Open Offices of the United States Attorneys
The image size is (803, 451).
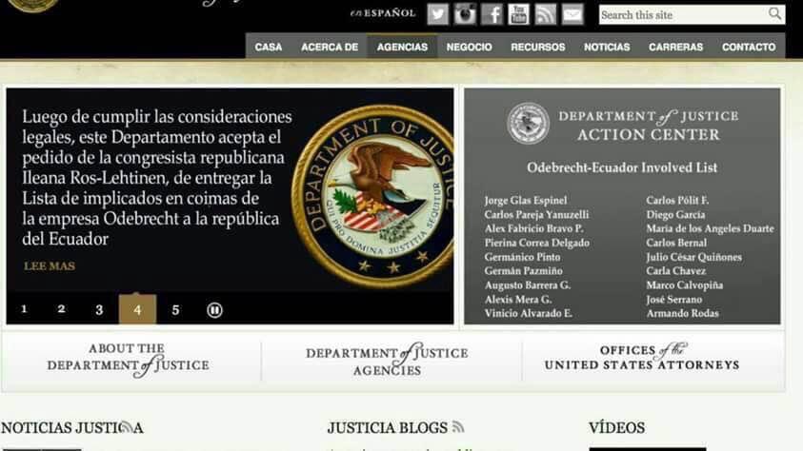642,357
